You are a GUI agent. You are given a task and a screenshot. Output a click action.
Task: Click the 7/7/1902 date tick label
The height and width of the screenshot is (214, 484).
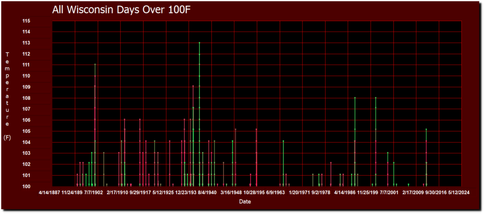94,193
